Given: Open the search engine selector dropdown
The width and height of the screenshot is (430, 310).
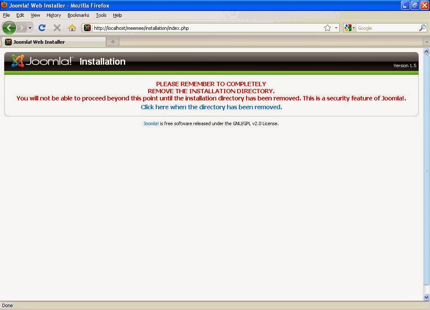Looking at the screenshot, I should [350, 28].
